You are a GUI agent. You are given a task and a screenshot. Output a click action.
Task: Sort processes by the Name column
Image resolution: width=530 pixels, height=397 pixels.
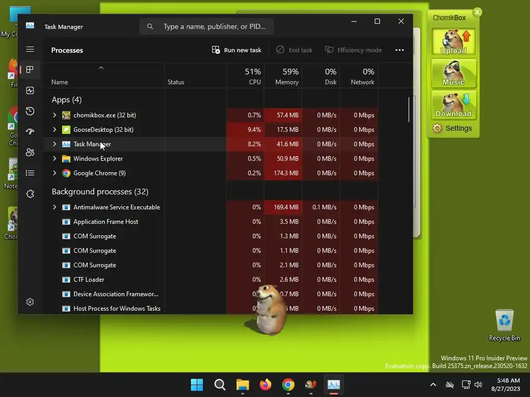tap(104, 76)
